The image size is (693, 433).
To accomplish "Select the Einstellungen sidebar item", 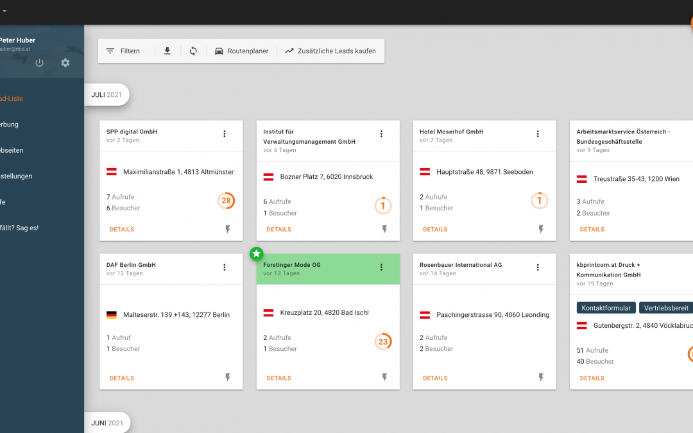I will (16, 176).
